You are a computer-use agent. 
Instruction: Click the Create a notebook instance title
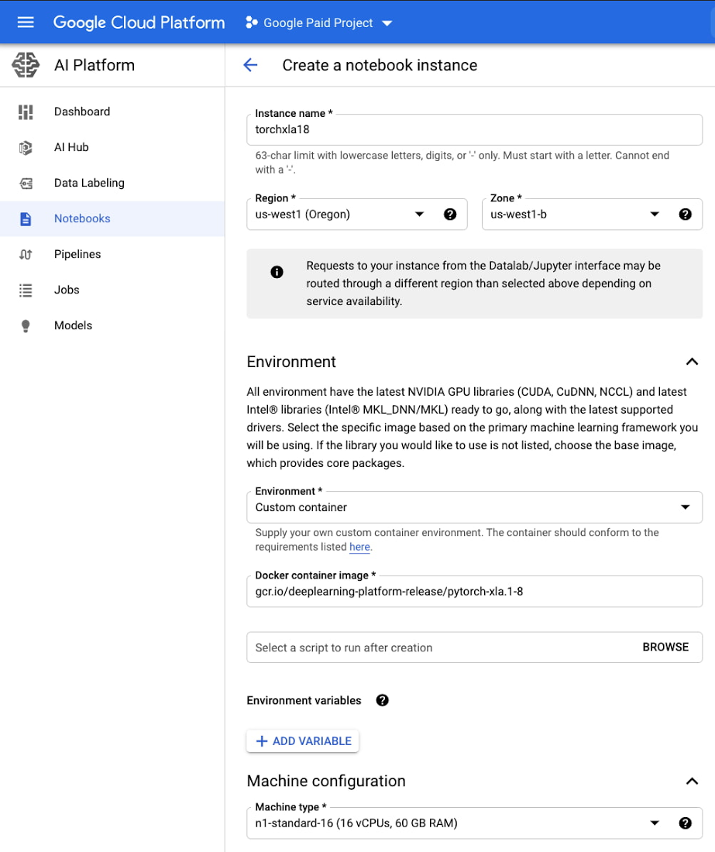380,65
